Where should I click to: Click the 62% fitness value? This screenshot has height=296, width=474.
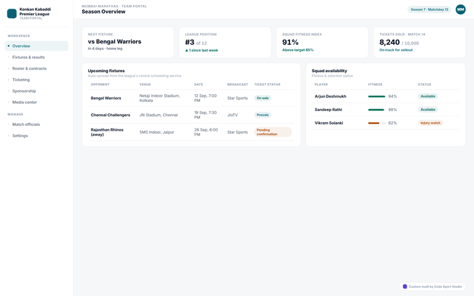point(393,123)
